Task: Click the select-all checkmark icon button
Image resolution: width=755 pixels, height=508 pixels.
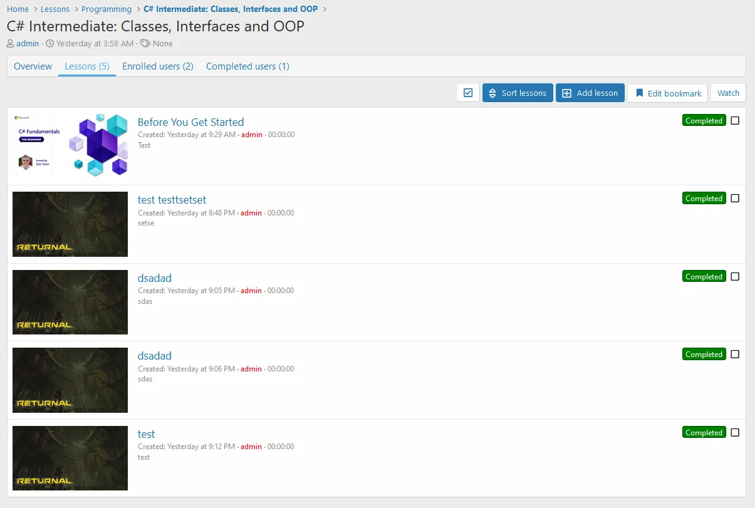Action: 468,93
